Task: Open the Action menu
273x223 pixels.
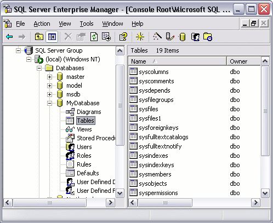Action: [42, 24]
